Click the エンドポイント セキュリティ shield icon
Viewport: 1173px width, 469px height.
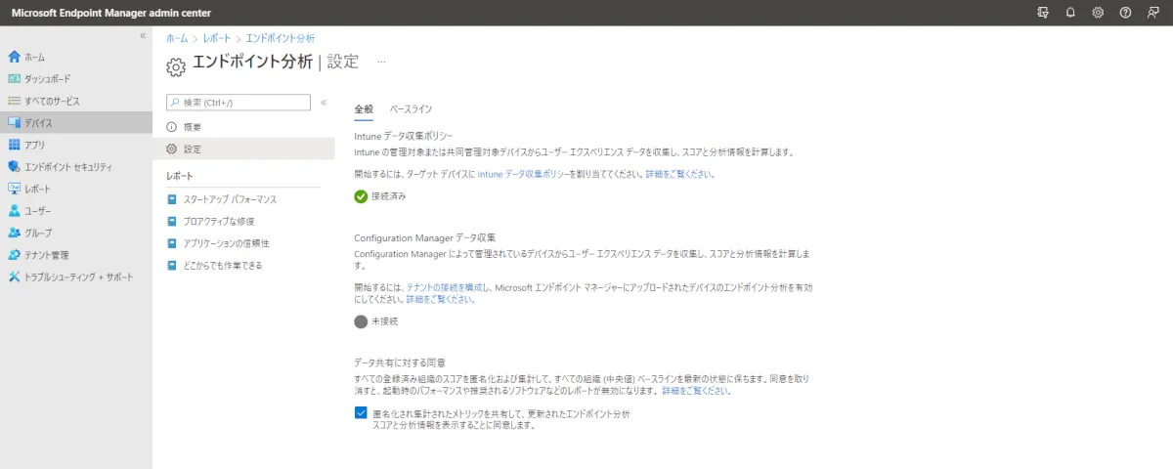tap(14, 166)
